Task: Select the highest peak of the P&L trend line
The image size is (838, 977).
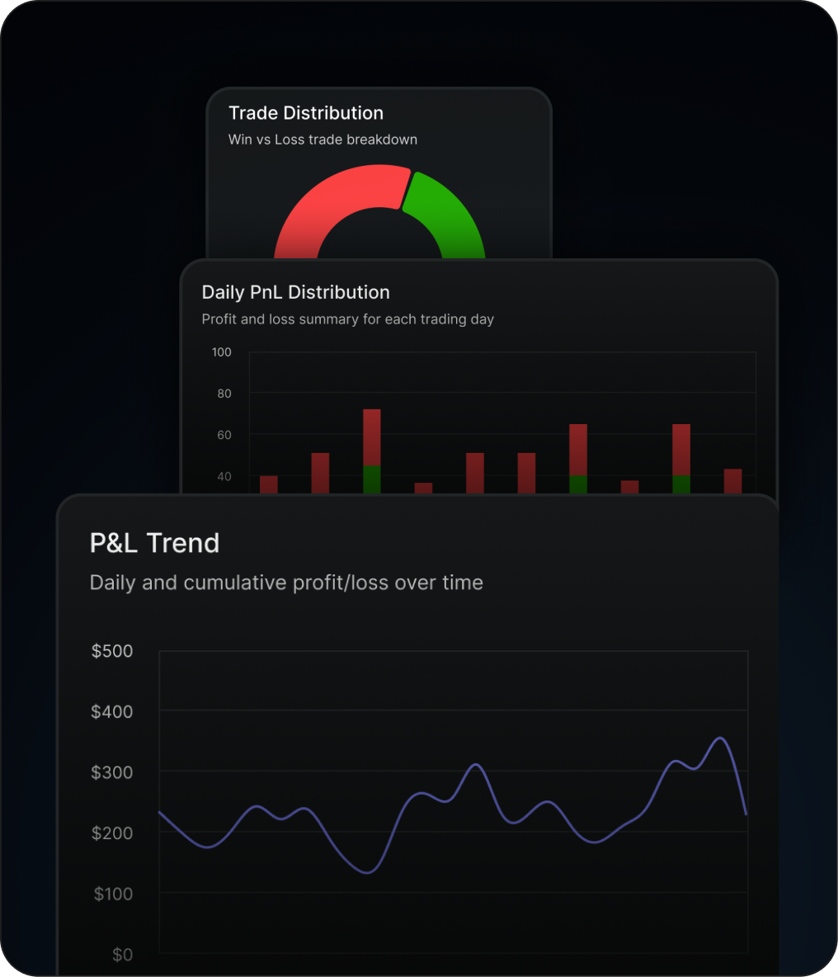Action: point(720,738)
